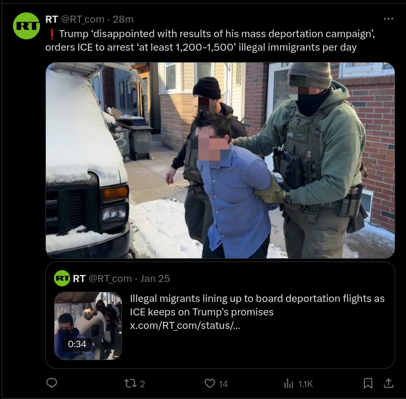Image resolution: width=406 pixels, height=399 pixels.
Task: Click the @RT_com handle in header
Action: 83,19
